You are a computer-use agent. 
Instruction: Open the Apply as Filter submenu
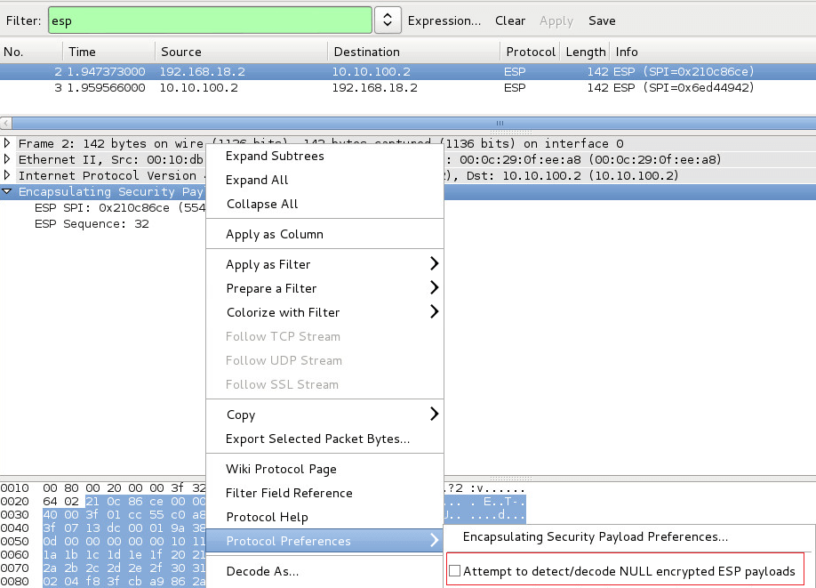click(x=324, y=264)
